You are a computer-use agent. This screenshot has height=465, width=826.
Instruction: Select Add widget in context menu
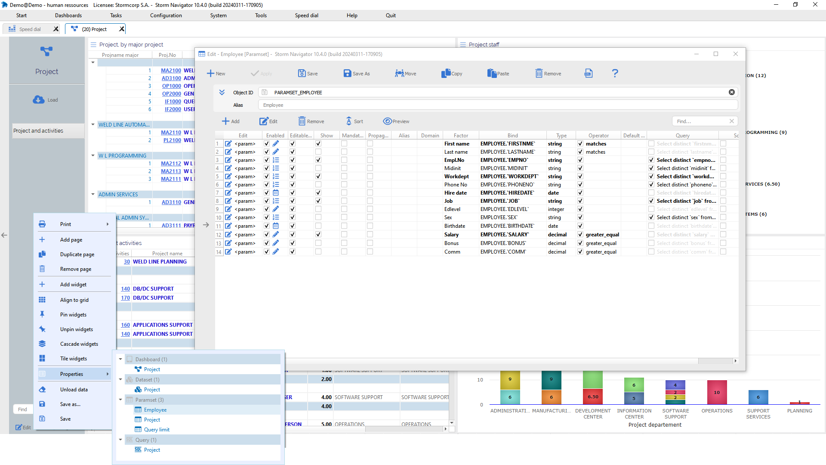pyautogui.click(x=73, y=284)
